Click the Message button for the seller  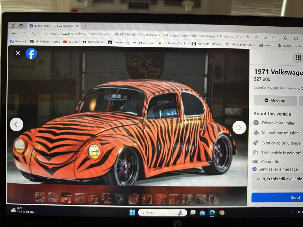pos(275,101)
